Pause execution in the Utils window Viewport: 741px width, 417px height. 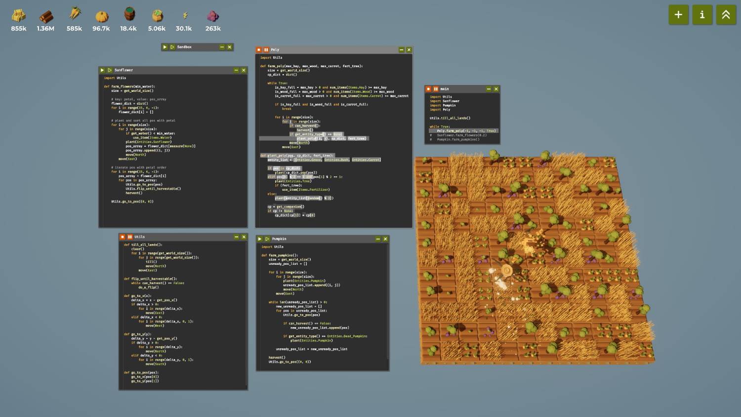tap(130, 237)
